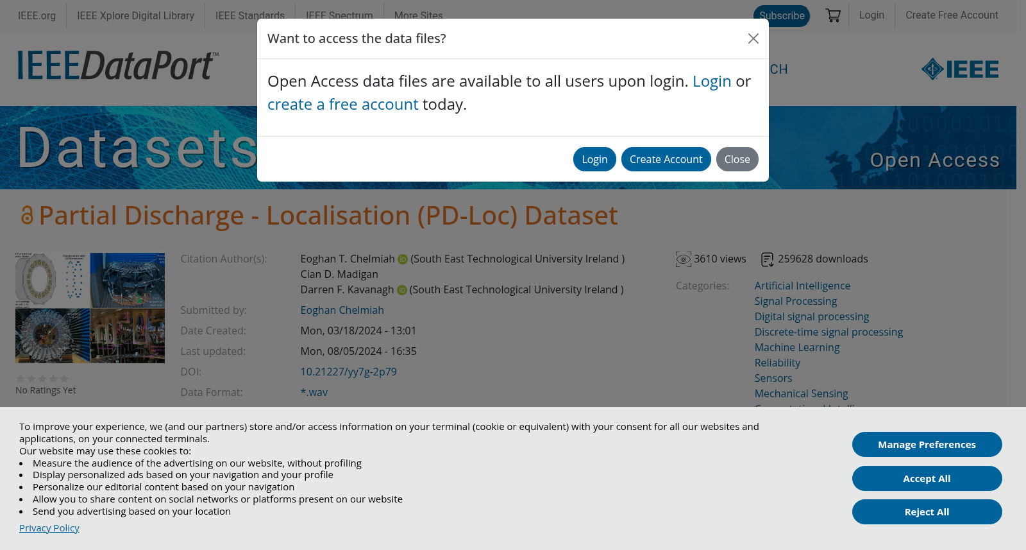
Task: Click ORCID icon next to Darren F. Kavanagh
Action: (402, 290)
